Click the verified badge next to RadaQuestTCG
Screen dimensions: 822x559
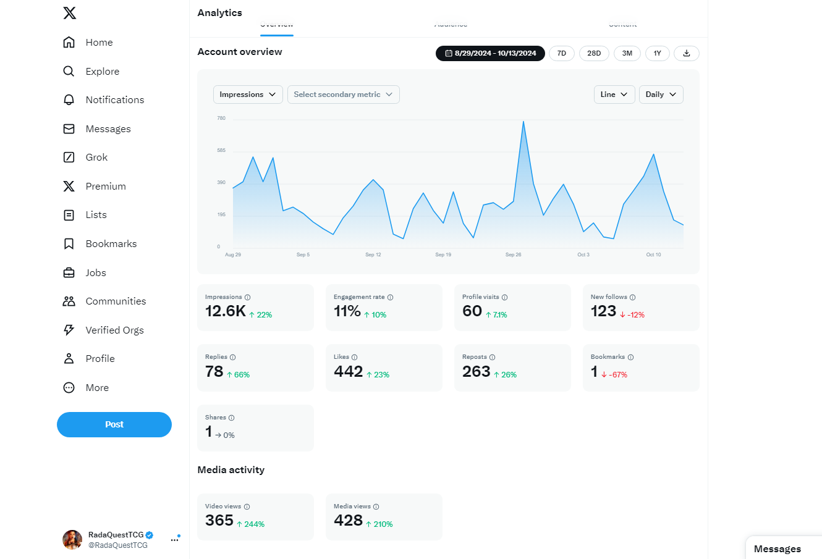tap(150, 535)
